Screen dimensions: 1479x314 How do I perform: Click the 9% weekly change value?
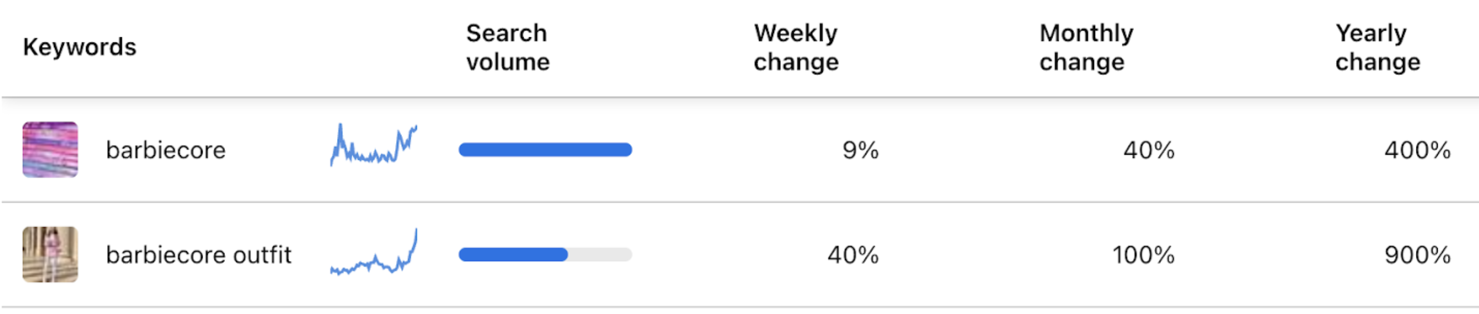point(861,150)
